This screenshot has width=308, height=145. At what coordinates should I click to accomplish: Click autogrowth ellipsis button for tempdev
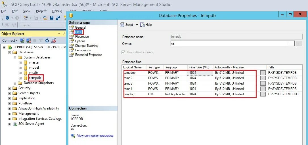click(263, 73)
